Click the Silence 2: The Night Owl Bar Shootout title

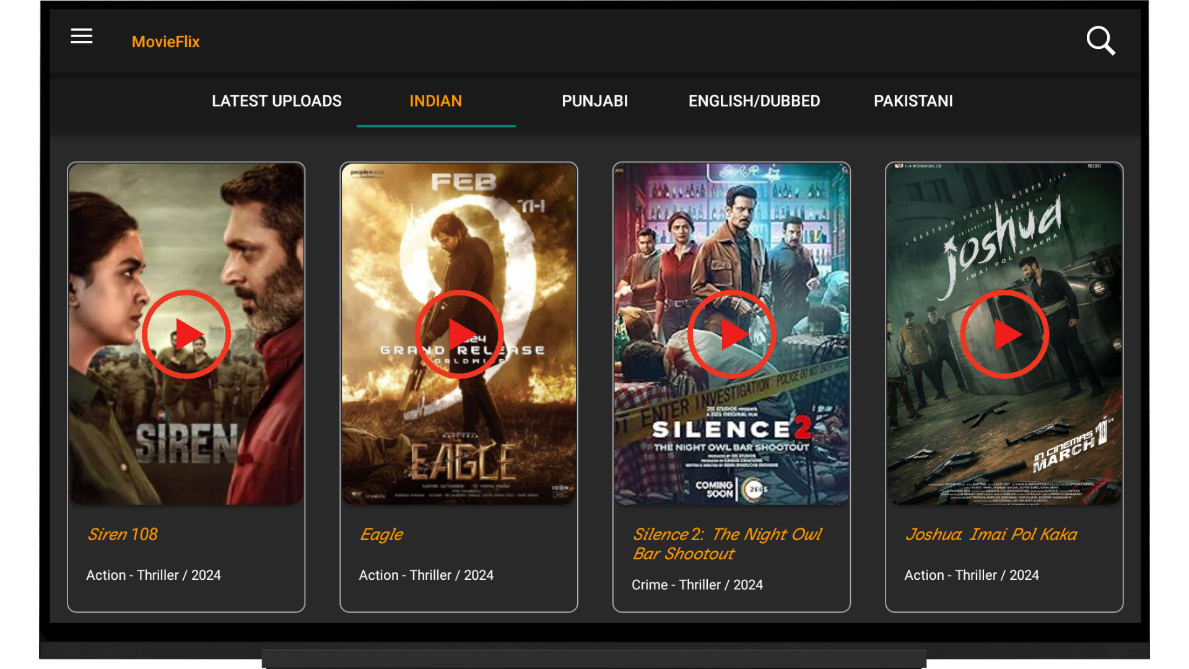pos(728,544)
